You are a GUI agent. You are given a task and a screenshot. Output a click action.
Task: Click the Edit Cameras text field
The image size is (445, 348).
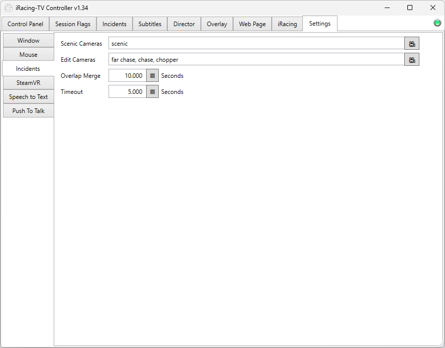click(257, 60)
